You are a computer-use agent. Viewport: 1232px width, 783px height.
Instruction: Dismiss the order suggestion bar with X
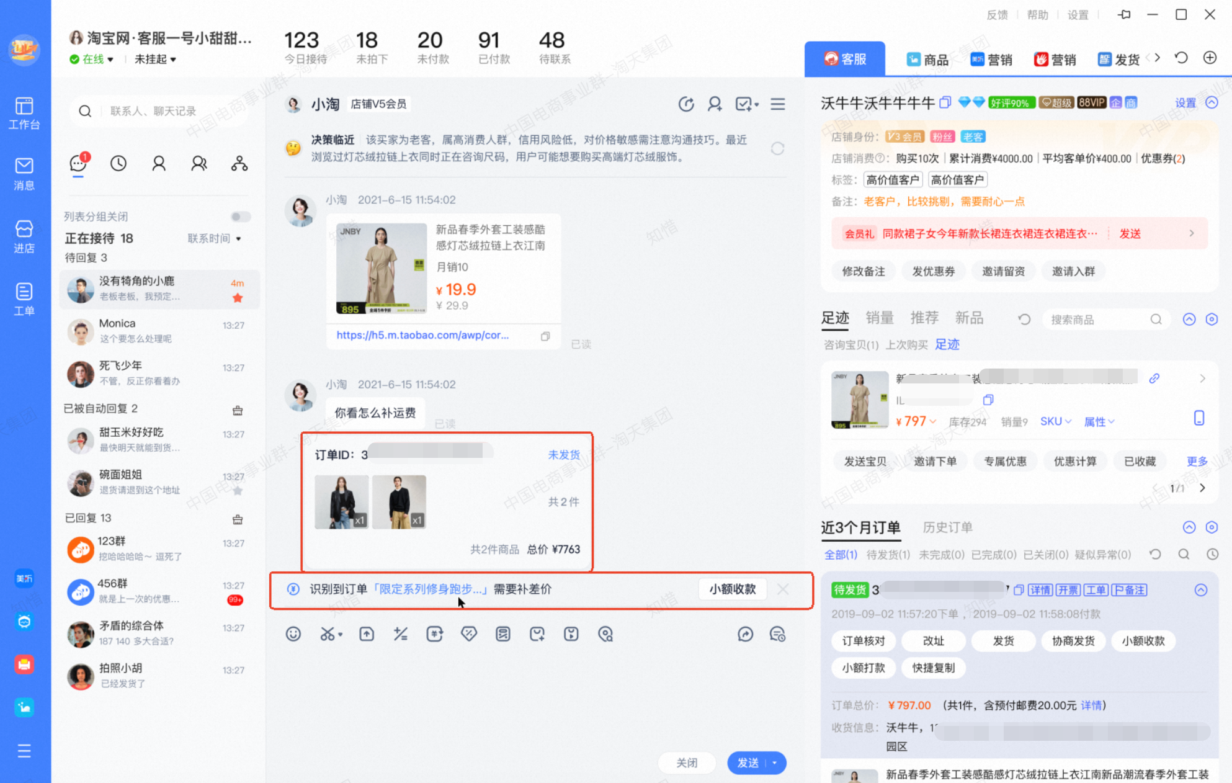click(x=783, y=589)
